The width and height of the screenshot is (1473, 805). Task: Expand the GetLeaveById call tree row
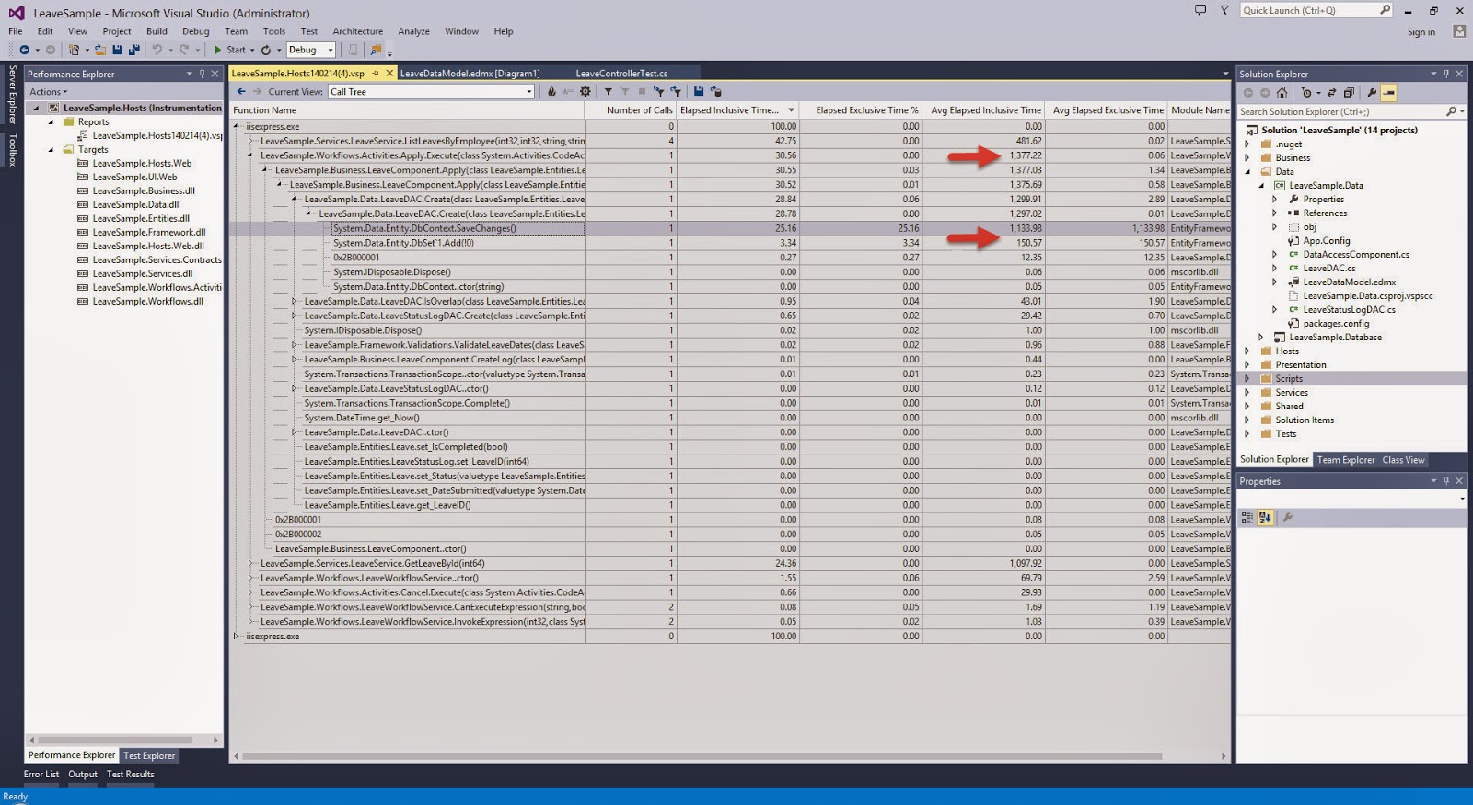(x=250, y=563)
